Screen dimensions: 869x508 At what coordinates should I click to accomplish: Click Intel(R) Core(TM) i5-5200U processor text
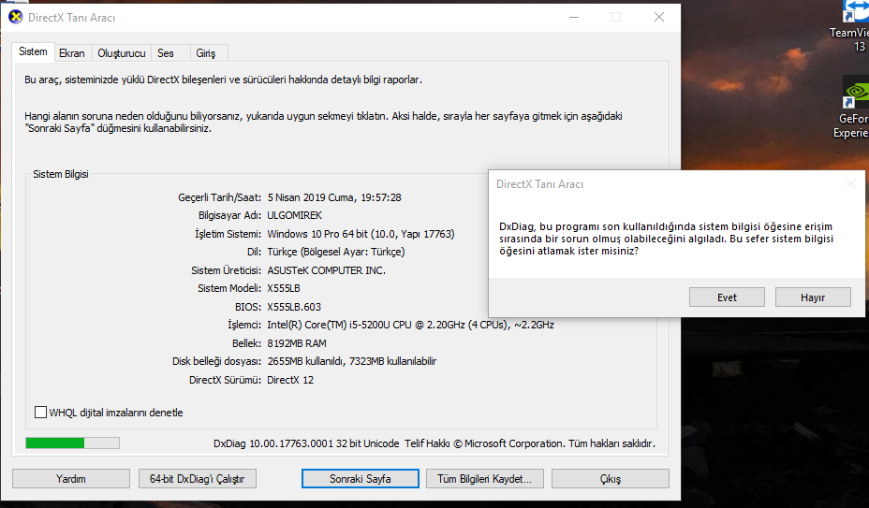pyautogui.click(x=411, y=326)
